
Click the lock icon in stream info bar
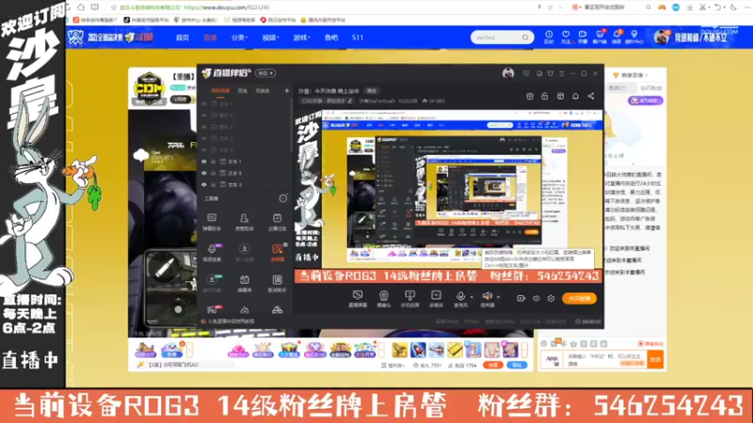[545, 97]
